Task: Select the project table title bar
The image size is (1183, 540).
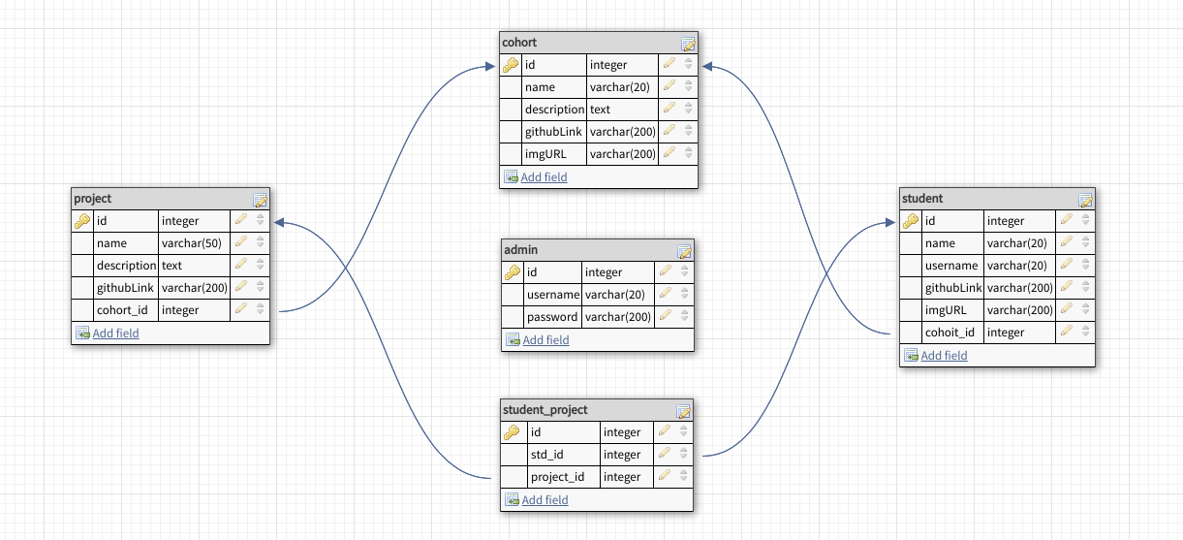Action: point(171,199)
